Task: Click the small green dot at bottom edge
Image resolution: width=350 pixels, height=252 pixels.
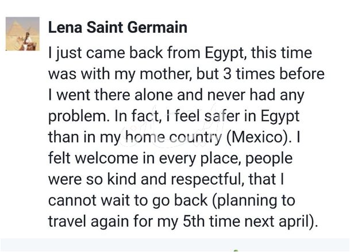Action: click(x=236, y=251)
